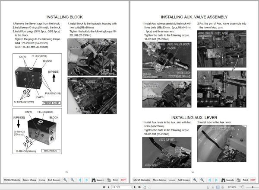Viewport: 259px width, 190px height.
Task: Open the zoom percentage dropdown arrow
Action: click(x=240, y=187)
